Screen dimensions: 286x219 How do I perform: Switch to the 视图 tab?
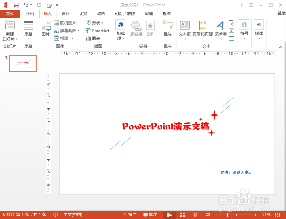(x=167, y=14)
